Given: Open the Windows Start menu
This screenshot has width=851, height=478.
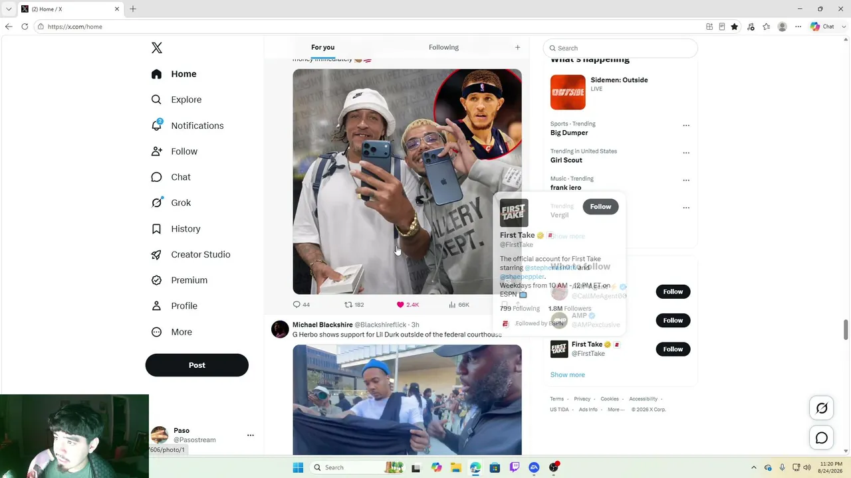Looking at the screenshot, I should pos(298,467).
